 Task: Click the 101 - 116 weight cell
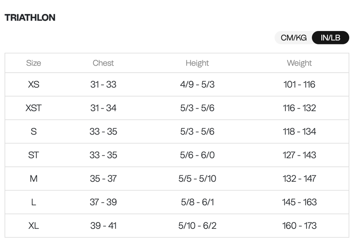pos(299,84)
